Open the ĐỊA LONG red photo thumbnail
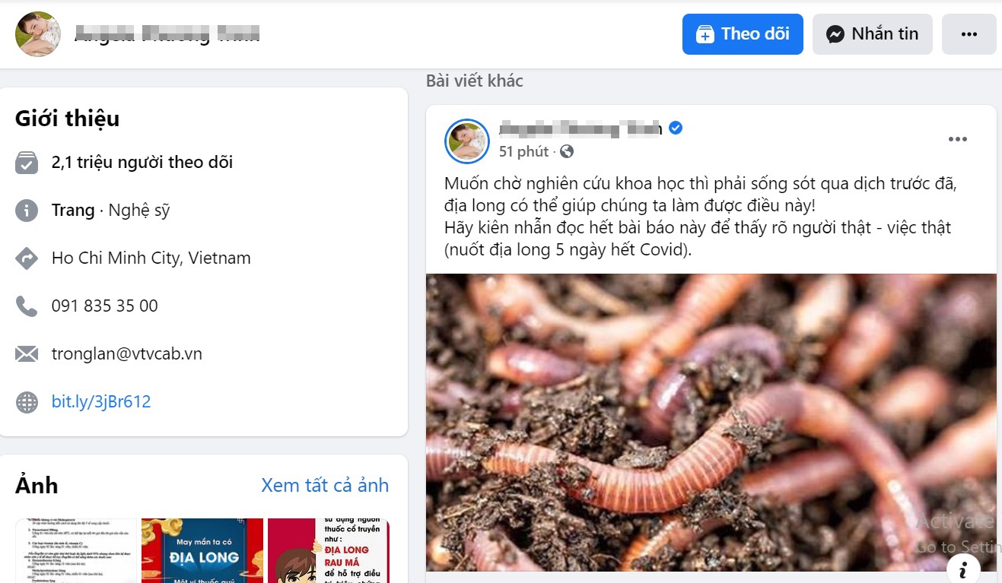1002x583 pixels. click(x=202, y=550)
